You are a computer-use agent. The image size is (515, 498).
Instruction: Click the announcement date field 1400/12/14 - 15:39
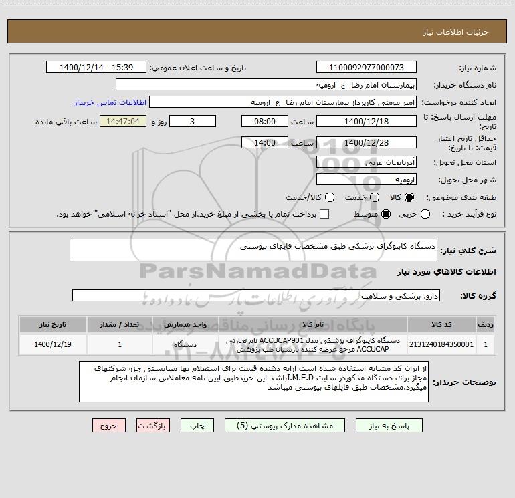96,67
